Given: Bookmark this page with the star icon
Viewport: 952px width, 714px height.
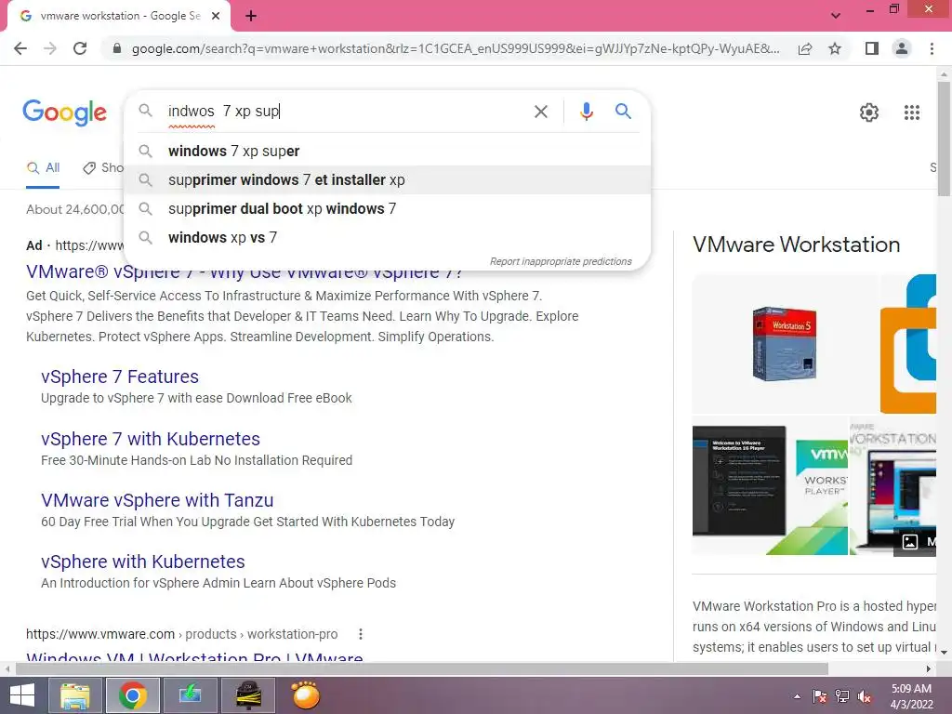Looking at the screenshot, I should click(x=835, y=48).
